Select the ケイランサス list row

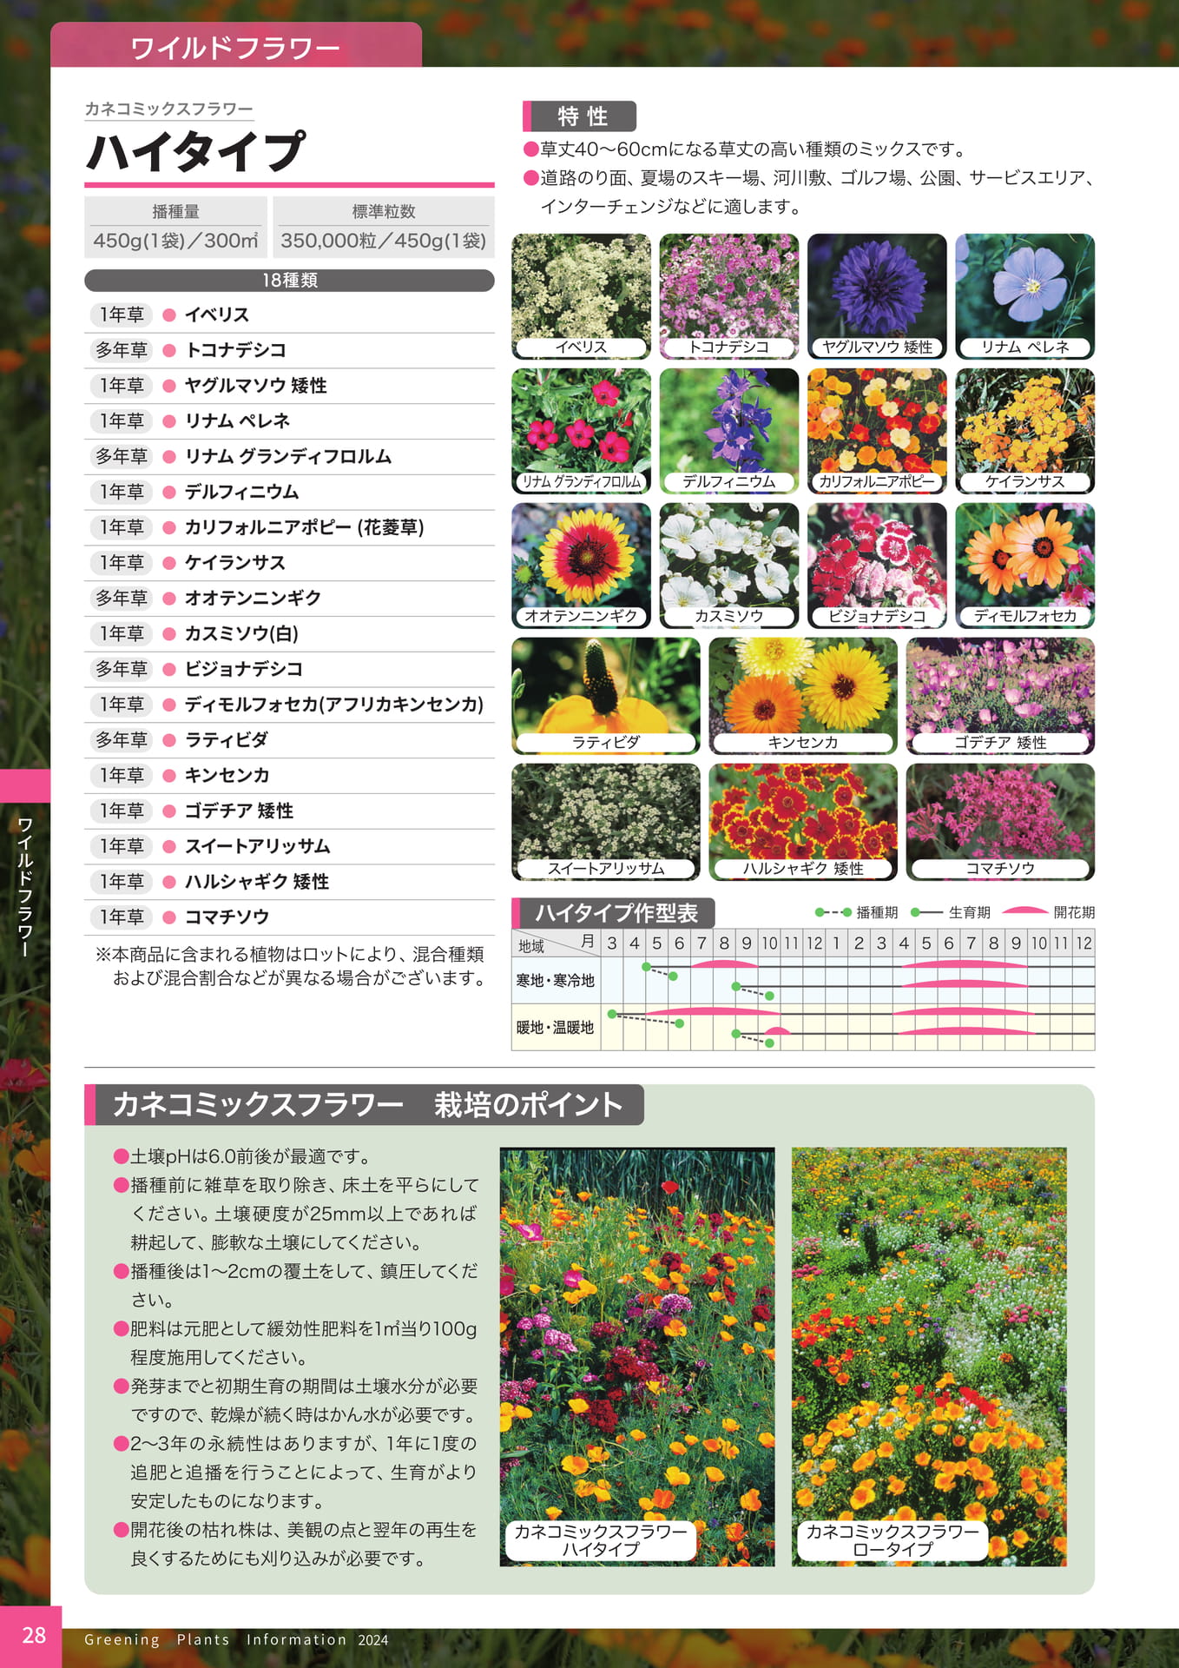pyautogui.click(x=289, y=563)
